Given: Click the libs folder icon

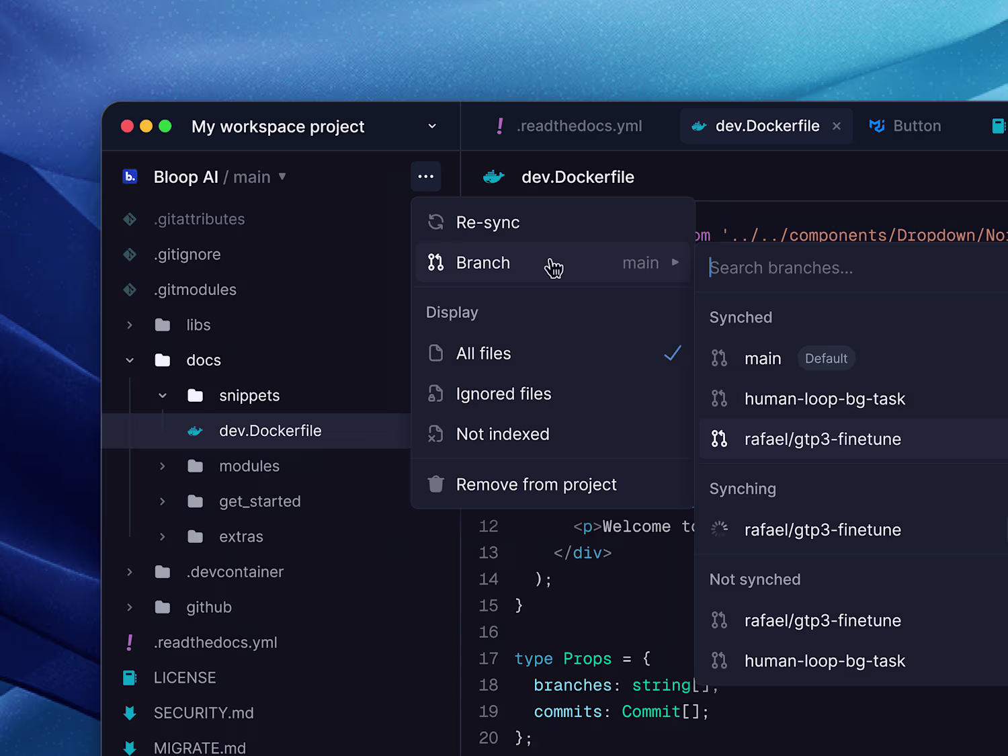Looking at the screenshot, I should point(163,325).
